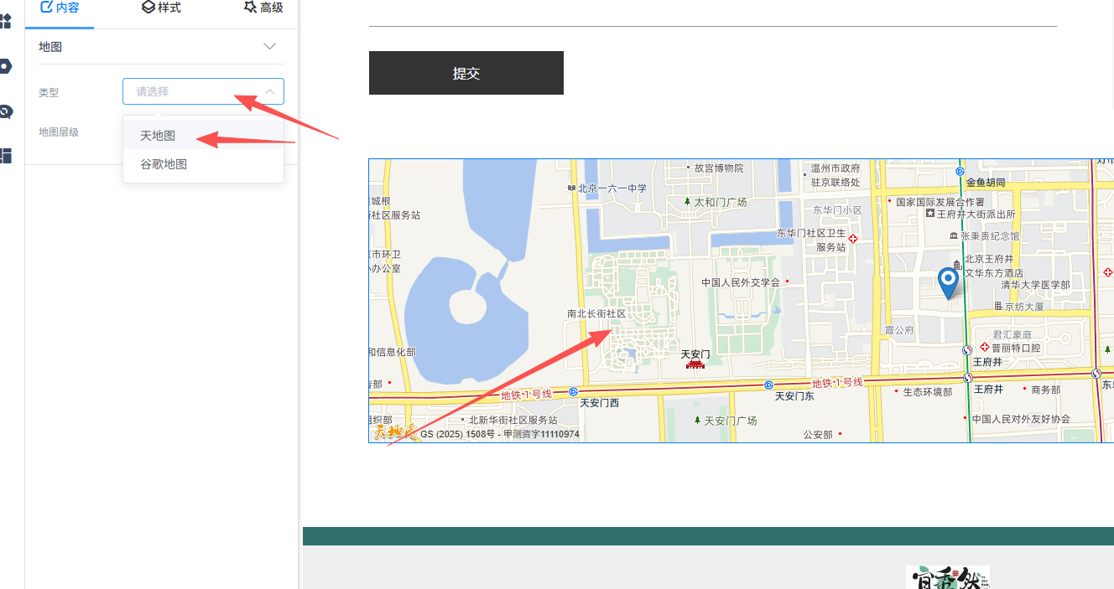Click the 地图层级 label
Viewport: 1114px width, 589px height.
coord(59,132)
